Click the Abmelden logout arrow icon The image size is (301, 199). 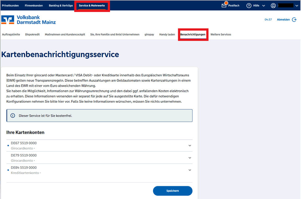294,20
